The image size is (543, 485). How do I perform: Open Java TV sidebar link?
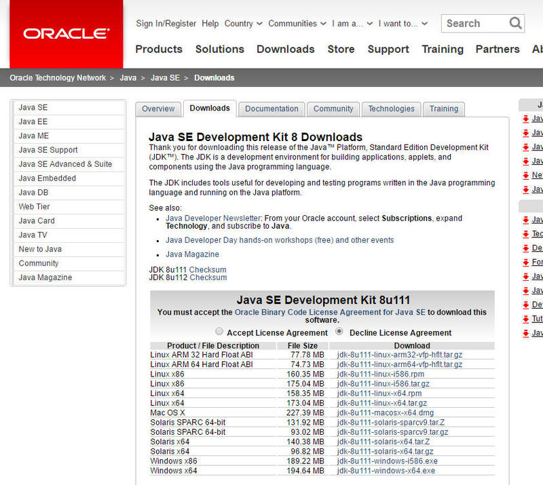pos(69,235)
